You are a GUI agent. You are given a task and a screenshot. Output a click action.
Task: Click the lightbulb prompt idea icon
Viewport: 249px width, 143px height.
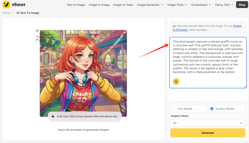pyautogui.click(x=176, y=82)
